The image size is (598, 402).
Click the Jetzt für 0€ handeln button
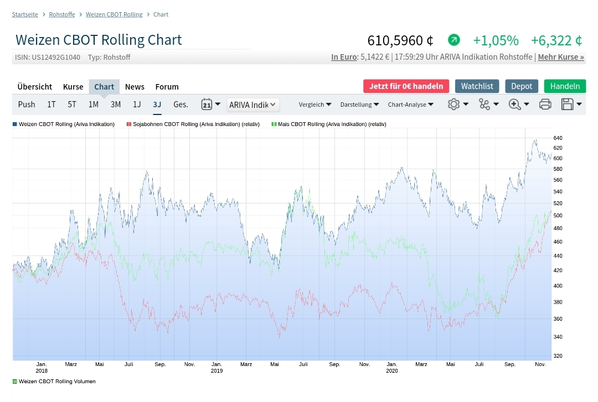point(406,86)
